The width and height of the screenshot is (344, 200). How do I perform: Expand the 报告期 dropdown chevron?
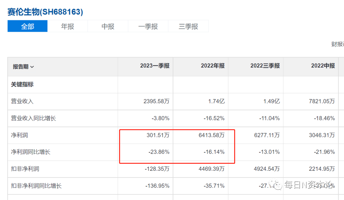coord(32,67)
